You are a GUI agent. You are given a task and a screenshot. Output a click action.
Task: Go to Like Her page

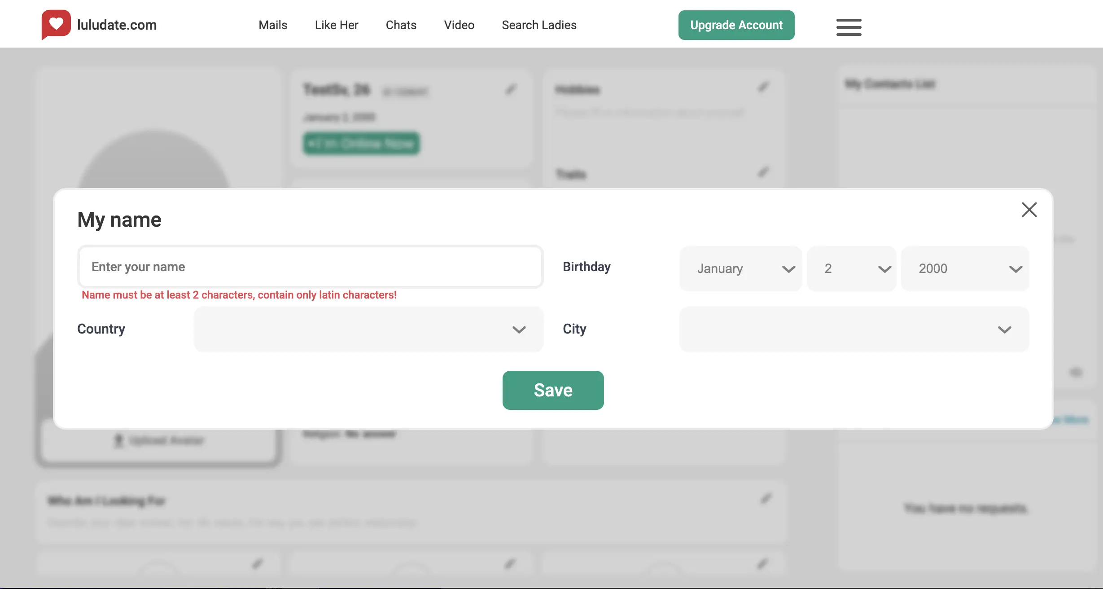337,25
